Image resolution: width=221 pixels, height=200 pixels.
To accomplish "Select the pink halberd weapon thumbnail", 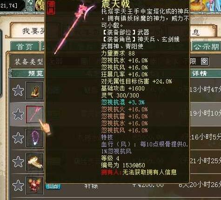I will click(x=35, y=115).
